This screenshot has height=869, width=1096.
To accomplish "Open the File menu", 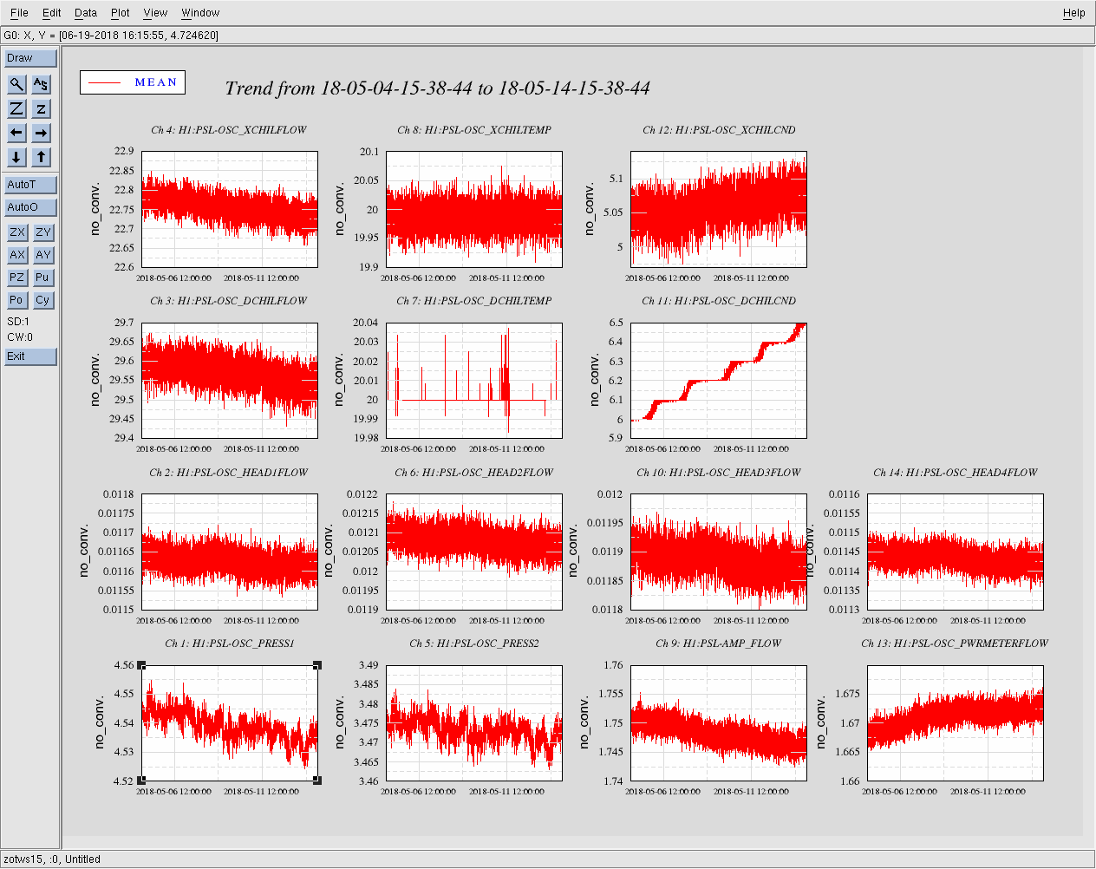I will pos(19,13).
